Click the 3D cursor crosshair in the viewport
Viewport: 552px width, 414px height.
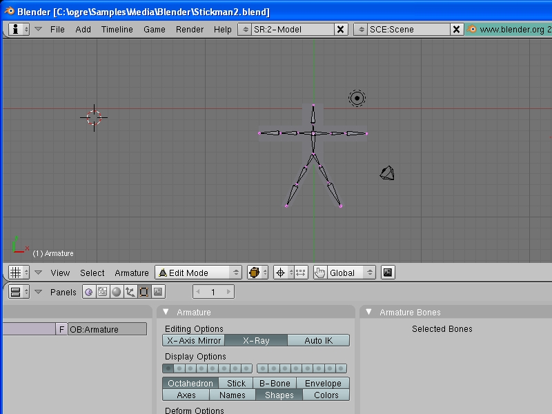94,117
